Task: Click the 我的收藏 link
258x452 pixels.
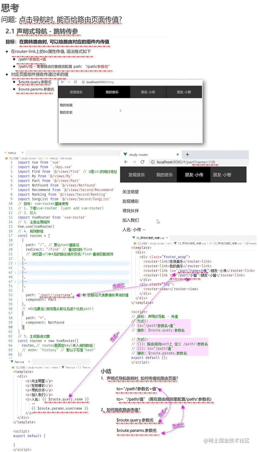Action: pyautogui.click(x=66, y=105)
